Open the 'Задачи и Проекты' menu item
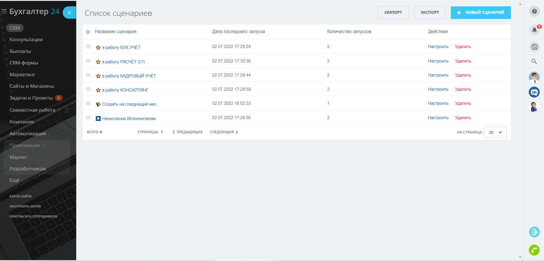544x261 pixels. 31,98
